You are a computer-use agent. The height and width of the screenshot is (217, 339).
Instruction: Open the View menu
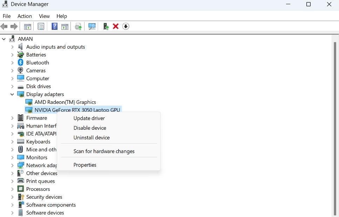44,16
